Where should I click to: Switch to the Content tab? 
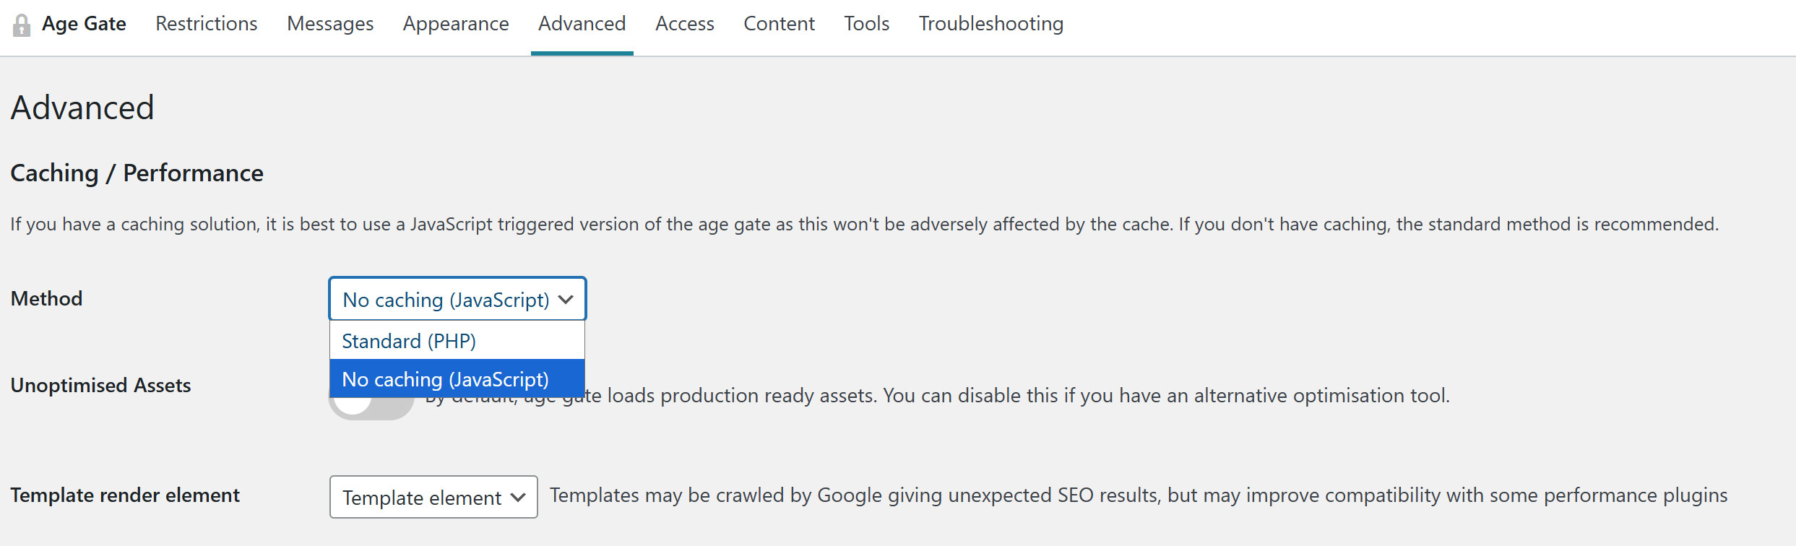click(780, 24)
